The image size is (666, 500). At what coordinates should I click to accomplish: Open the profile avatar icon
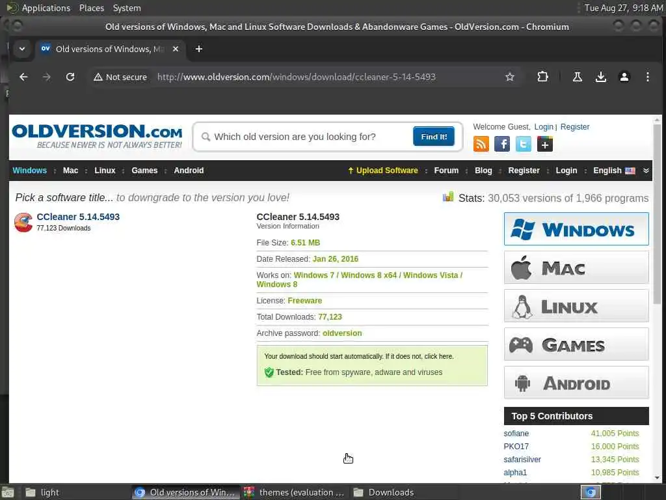[624, 77]
